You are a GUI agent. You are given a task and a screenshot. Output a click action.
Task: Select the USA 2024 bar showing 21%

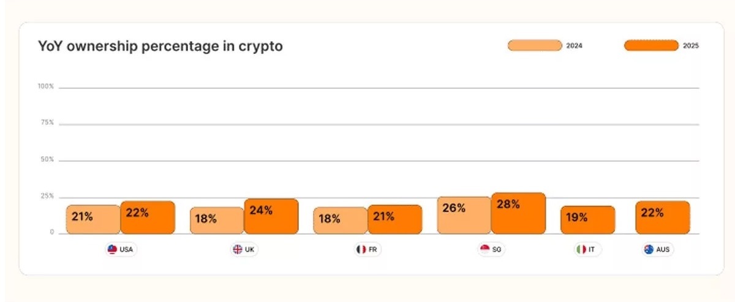[x=93, y=219]
